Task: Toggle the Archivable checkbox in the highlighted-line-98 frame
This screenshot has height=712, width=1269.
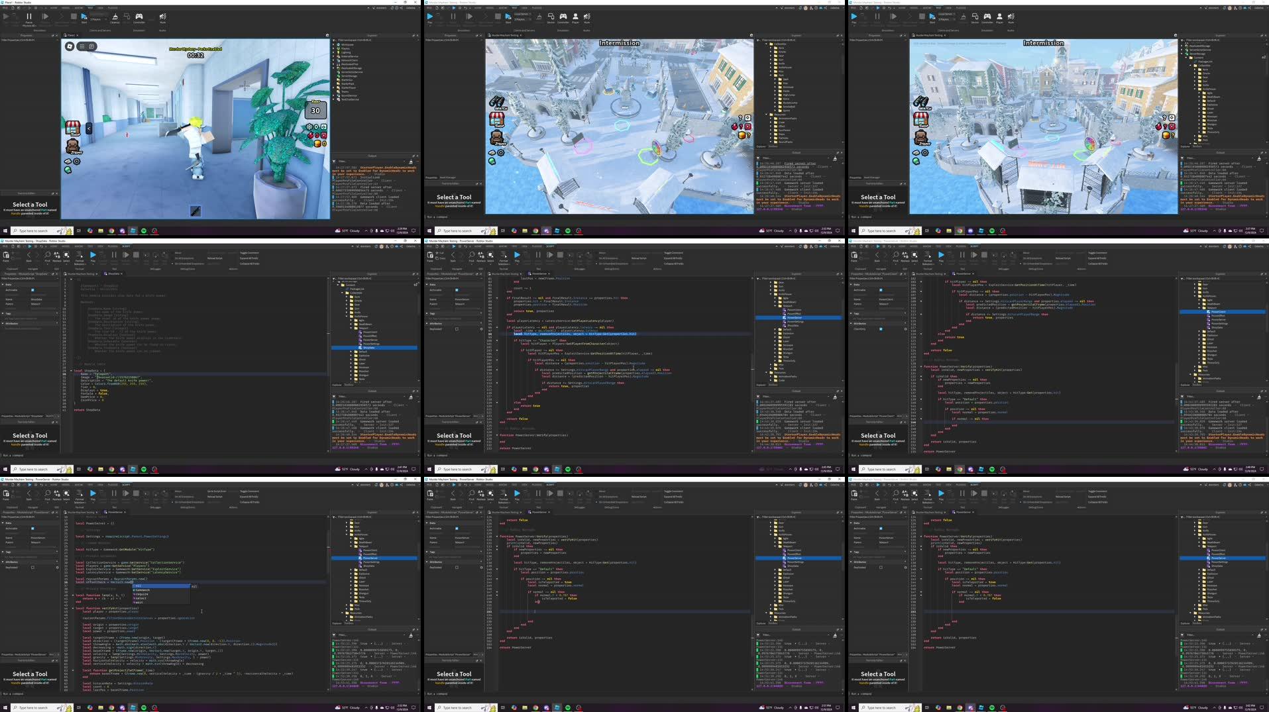Action: (457, 289)
